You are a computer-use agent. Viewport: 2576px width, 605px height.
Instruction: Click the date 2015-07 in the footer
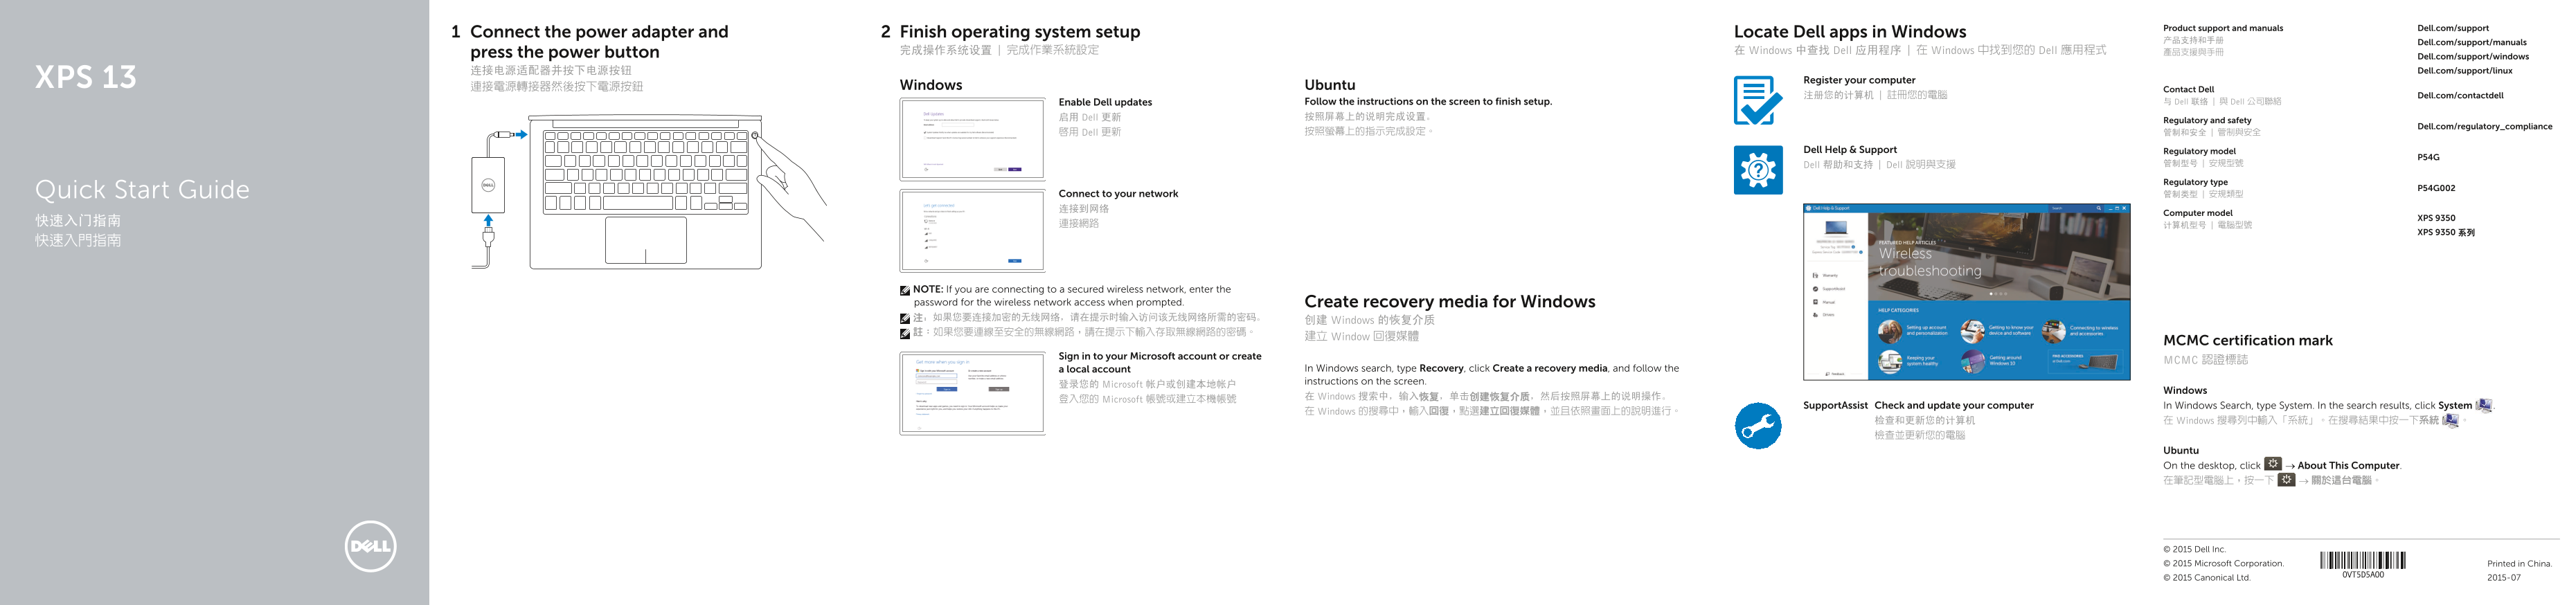[x=2503, y=577]
